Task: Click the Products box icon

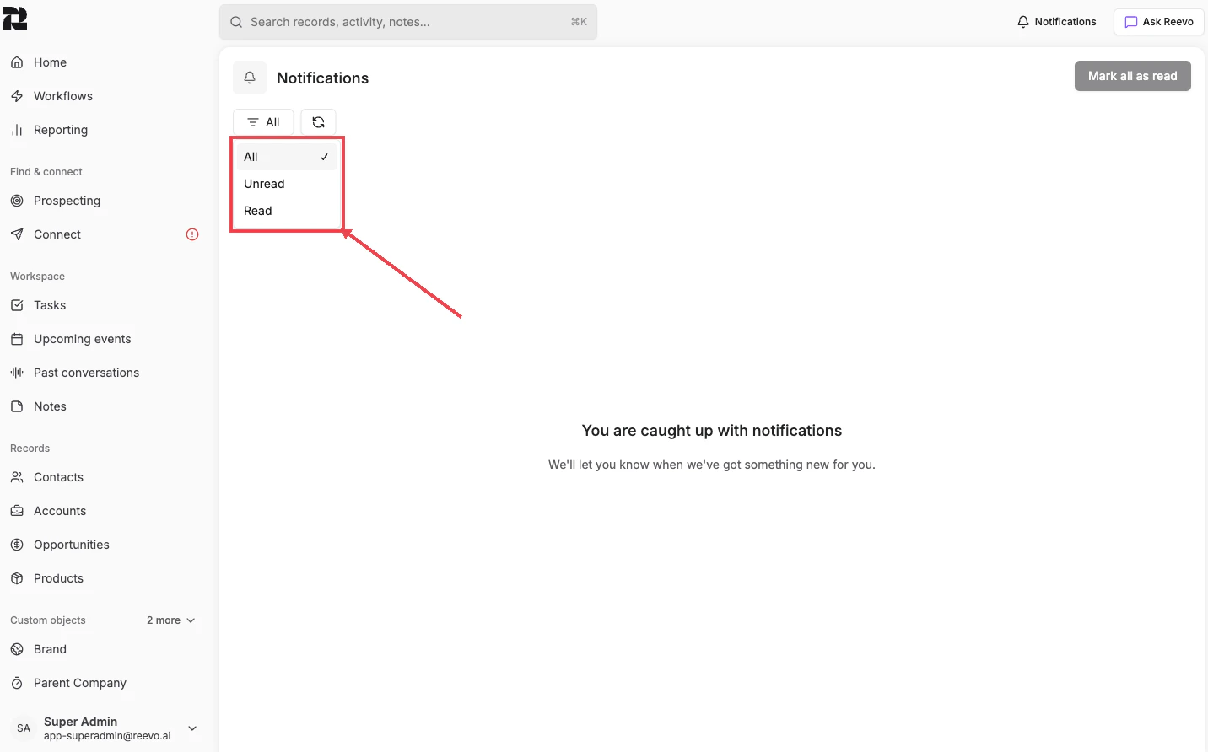Action: coord(17,578)
